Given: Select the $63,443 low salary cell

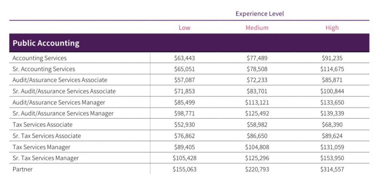Looking at the screenshot, I should click(184, 58).
